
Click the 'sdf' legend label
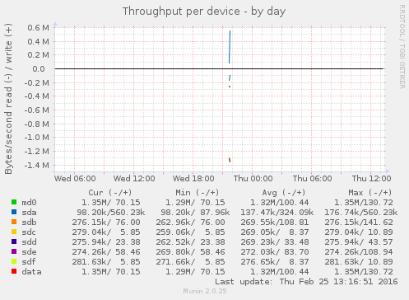click(x=29, y=262)
